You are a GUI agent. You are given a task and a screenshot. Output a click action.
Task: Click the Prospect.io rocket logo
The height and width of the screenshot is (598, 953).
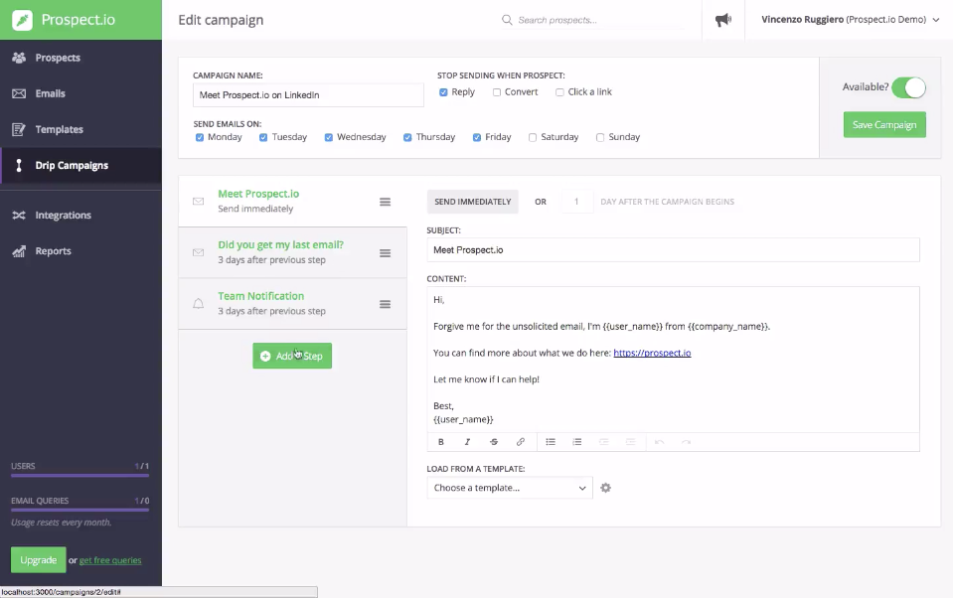pyautogui.click(x=23, y=20)
